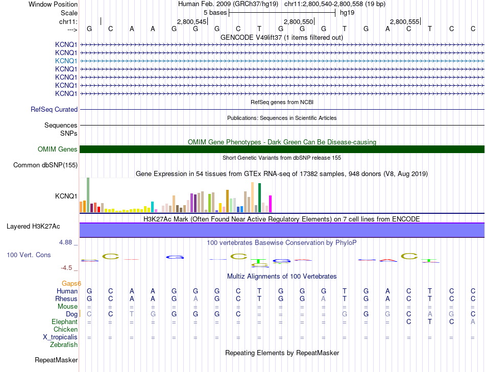485x372 pixels.
Task: Click the light-blue highlighted KCNQ1 transcript label
Action: click(66, 61)
